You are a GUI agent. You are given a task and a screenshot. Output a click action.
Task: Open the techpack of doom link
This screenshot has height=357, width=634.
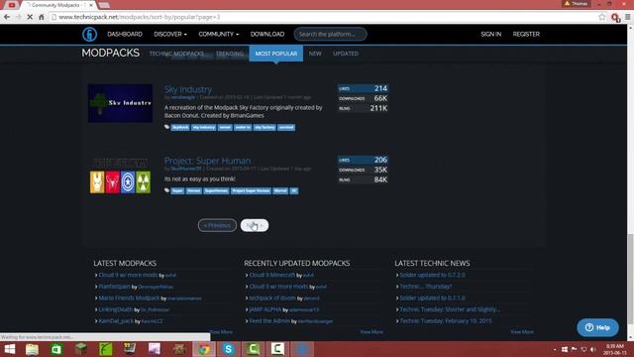coord(272,297)
